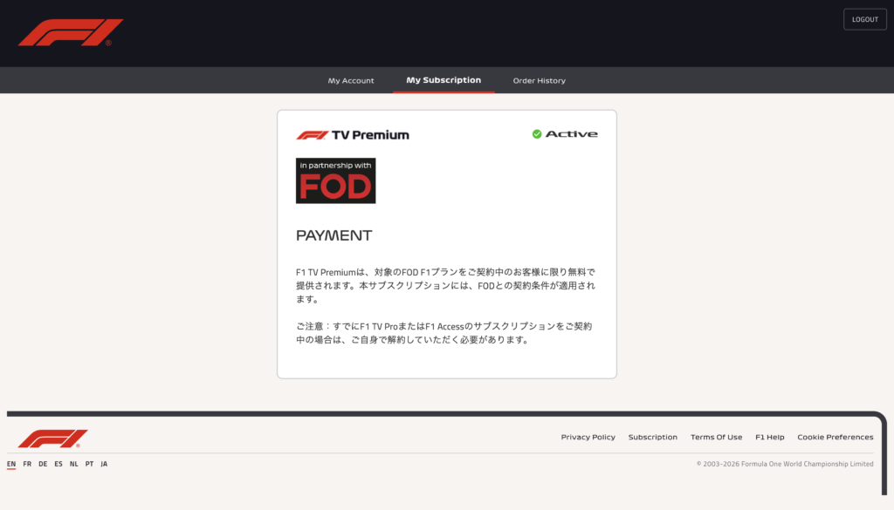Viewport: 894px width, 510px height.
Task: View the Terms Of Use page
Action: tap(716, 438)
